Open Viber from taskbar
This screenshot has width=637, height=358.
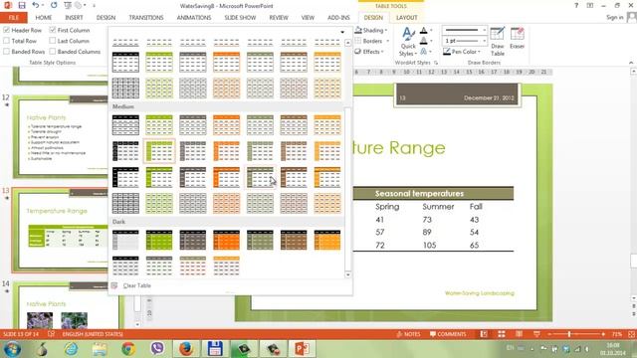pyautogui.click(x=157, y=349)
